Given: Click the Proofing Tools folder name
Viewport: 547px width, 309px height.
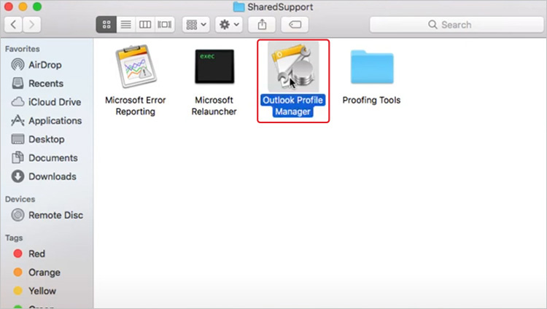Looking at the screenshot, I should 371,100.
